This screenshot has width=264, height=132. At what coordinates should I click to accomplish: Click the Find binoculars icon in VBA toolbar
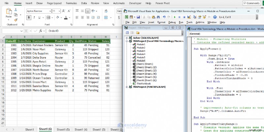click(158, 17)
